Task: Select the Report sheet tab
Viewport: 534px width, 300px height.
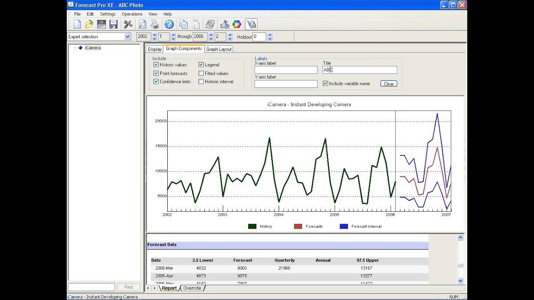Action: tap(169, 288)
